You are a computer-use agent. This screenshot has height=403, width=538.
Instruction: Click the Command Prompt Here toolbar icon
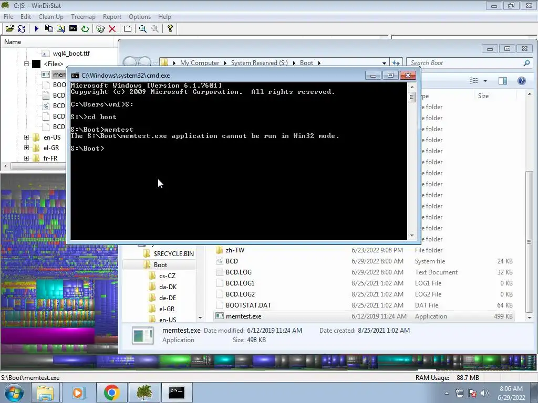click(x=73, y=29)
